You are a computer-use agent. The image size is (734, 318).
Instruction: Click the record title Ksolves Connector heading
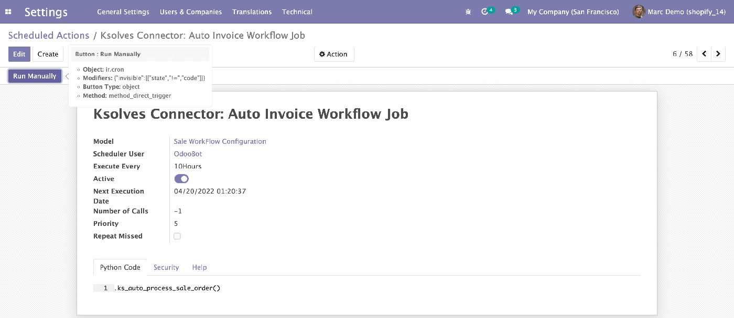click(x=251, y=114)
